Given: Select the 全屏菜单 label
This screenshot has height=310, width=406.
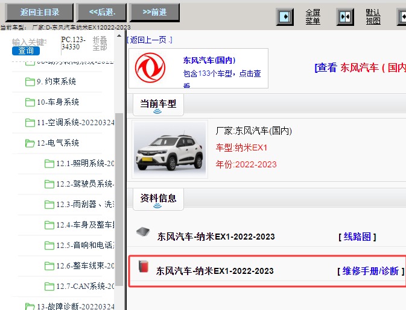Looking at the screenshot, I should 312,17.
